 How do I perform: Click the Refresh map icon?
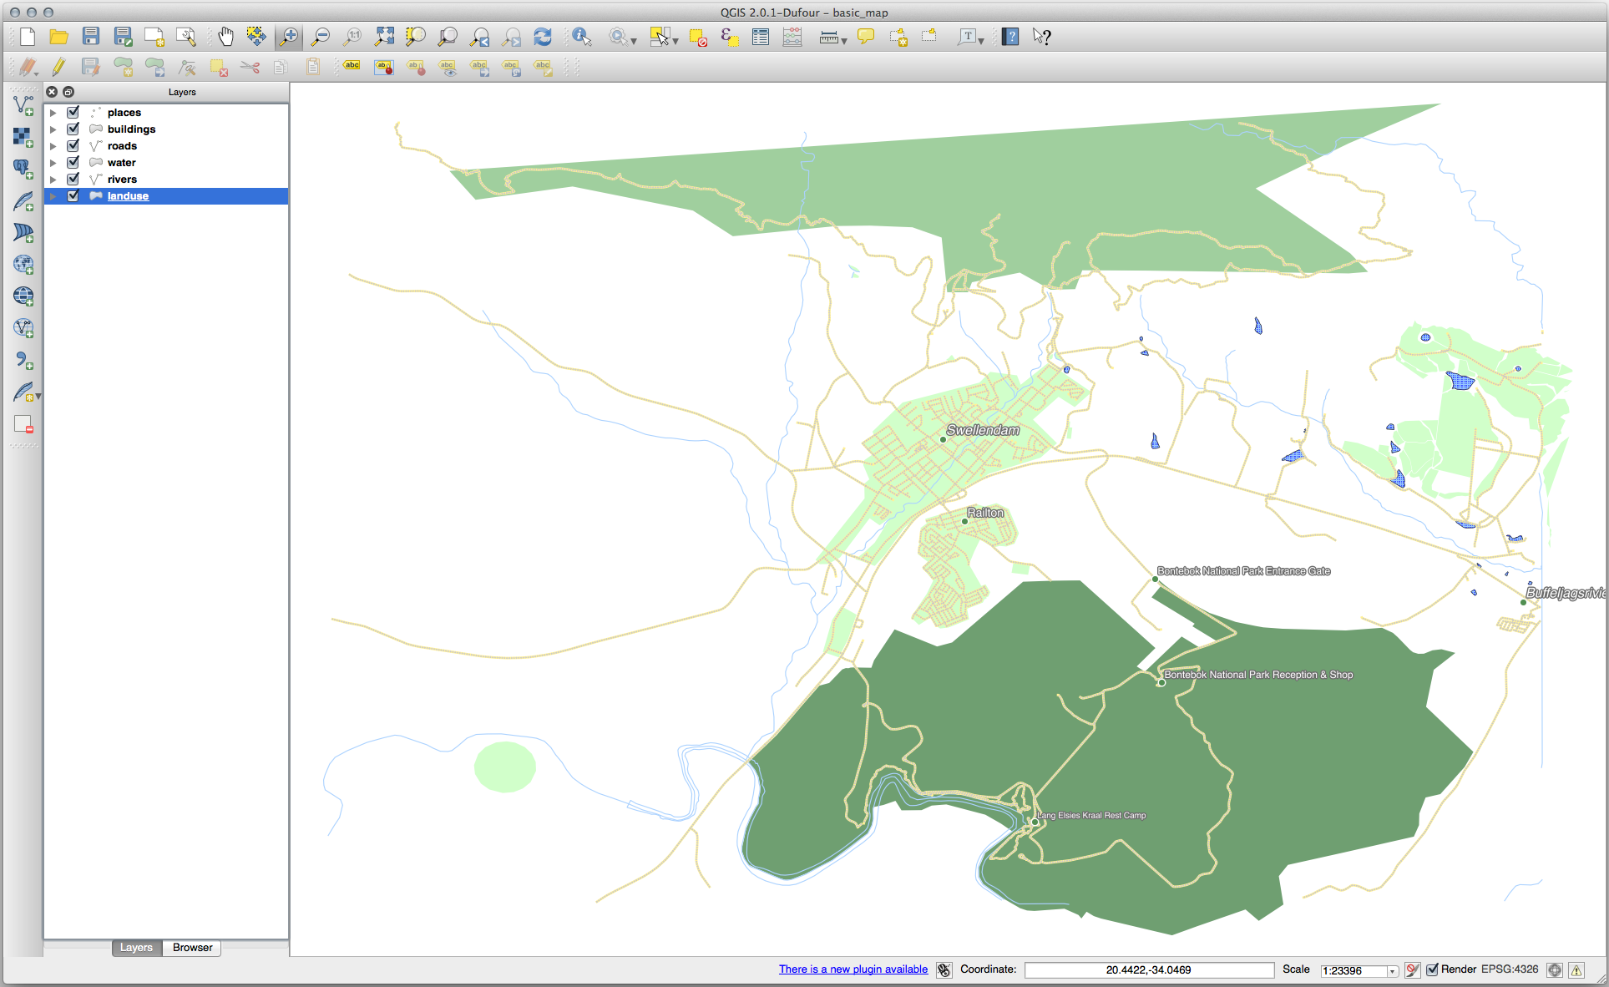(x=543, y=37)
